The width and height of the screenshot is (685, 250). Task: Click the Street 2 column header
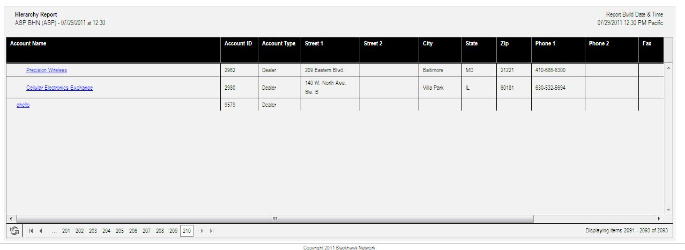(x=389, y=50)
